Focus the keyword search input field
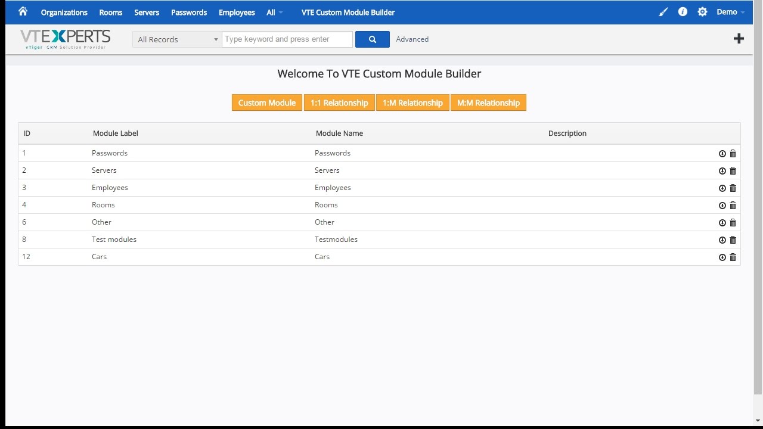Viewport: 763px width, 429px height. (287, 39)
